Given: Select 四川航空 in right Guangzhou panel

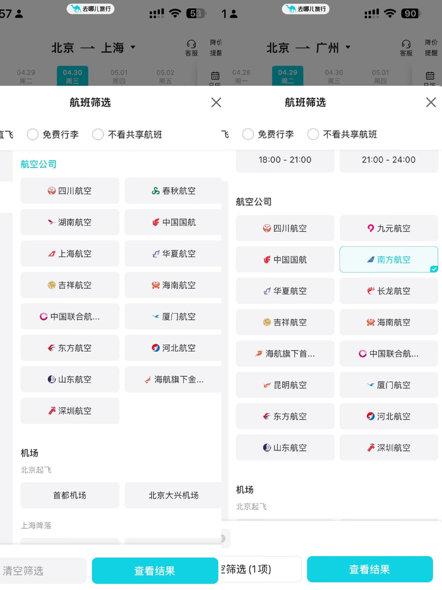Looking at the screenshot, I should (285, 228).
